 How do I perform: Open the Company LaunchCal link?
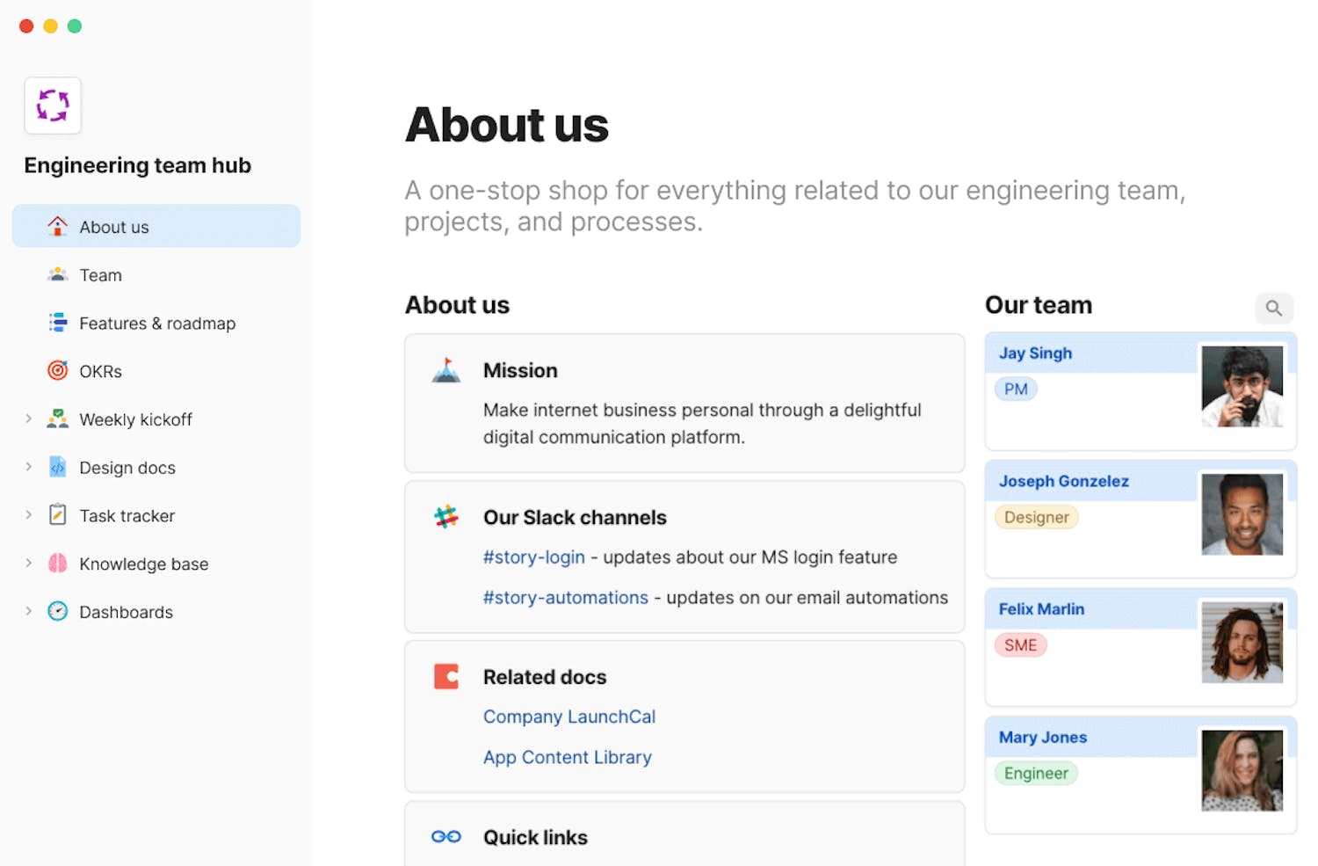click(568, 717)
